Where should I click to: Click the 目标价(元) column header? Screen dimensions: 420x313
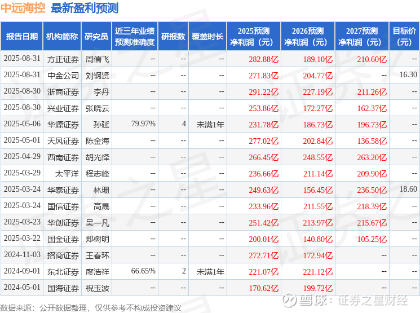coord(404,37)
